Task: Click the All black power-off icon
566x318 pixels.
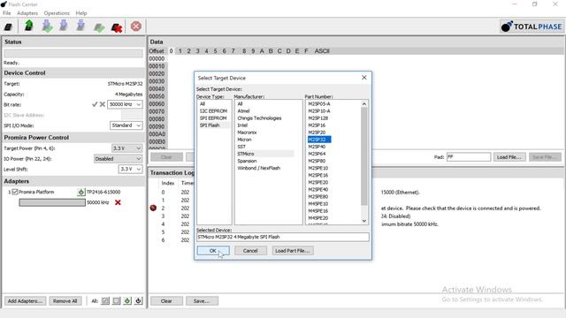Action: 138,300
